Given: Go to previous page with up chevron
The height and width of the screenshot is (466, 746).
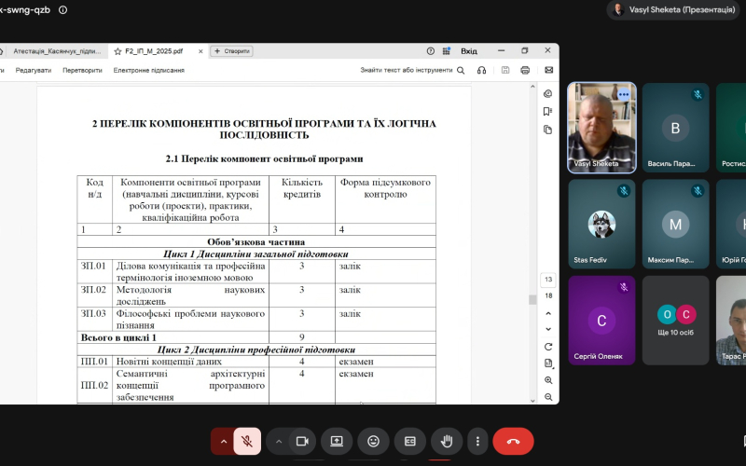Looking at the screenshot, I should pyautogui.click(x=548, y=313).
